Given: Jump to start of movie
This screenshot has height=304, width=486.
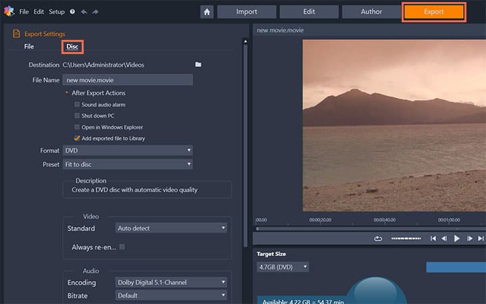Looking at the screenshot, I should pos(433,238).
